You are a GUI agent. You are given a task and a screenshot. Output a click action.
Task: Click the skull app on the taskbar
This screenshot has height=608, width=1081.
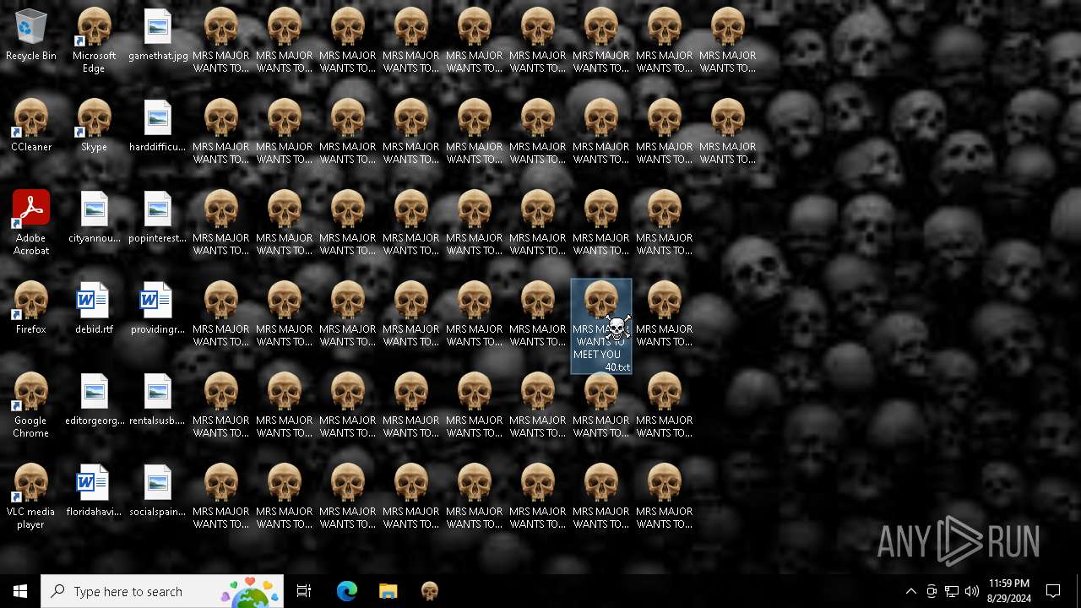point(430,591)
